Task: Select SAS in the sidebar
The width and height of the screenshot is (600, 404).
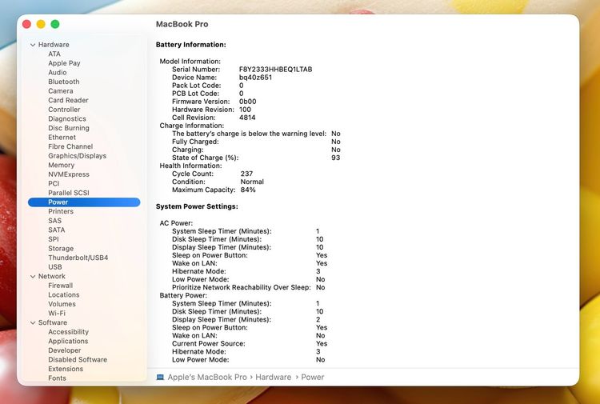Action: point(54,221)
